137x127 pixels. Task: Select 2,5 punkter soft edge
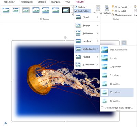117,67
